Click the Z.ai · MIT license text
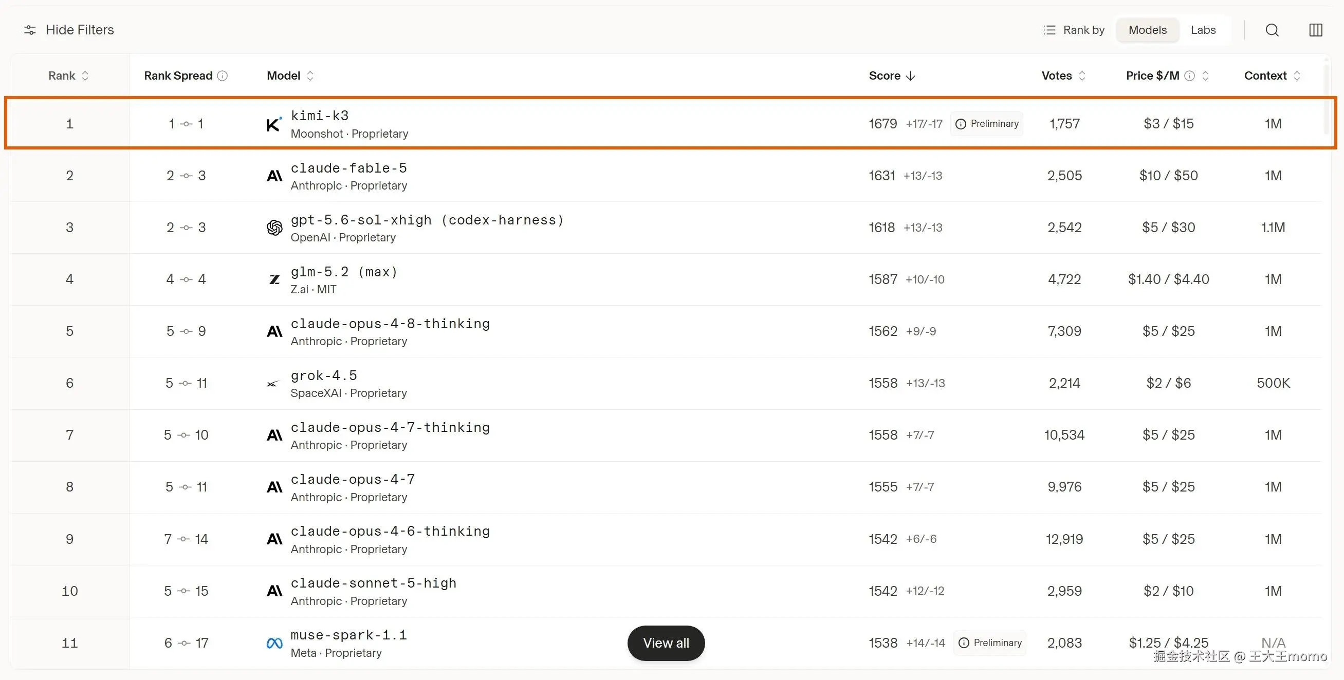 point(313,290)
